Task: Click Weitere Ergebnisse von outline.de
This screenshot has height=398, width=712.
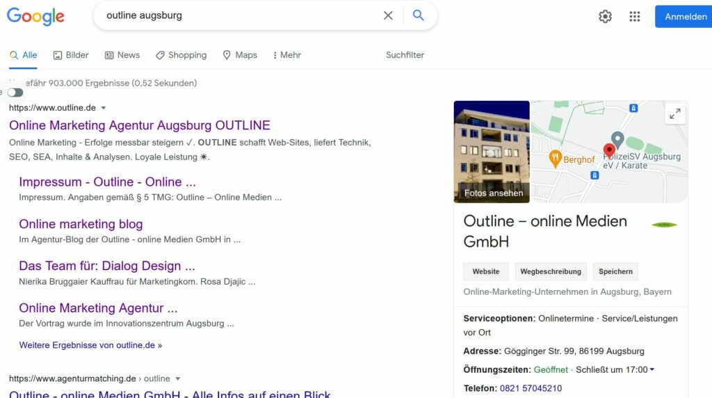Action: 90,345
